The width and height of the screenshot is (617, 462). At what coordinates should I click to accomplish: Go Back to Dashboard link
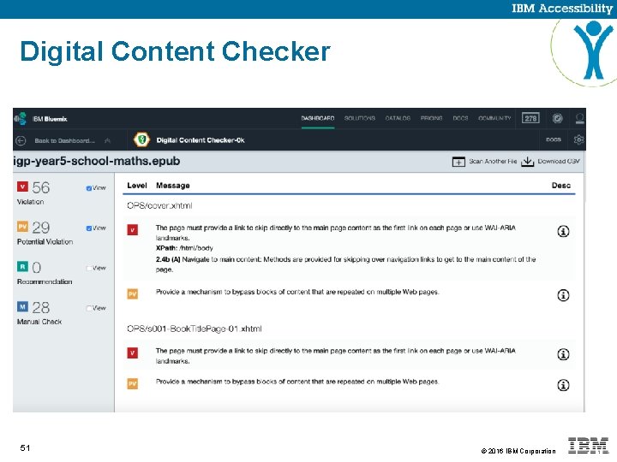[64, 140]
